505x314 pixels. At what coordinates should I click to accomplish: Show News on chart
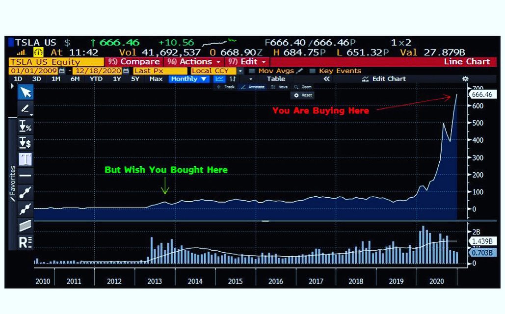[x=279, y=87]
